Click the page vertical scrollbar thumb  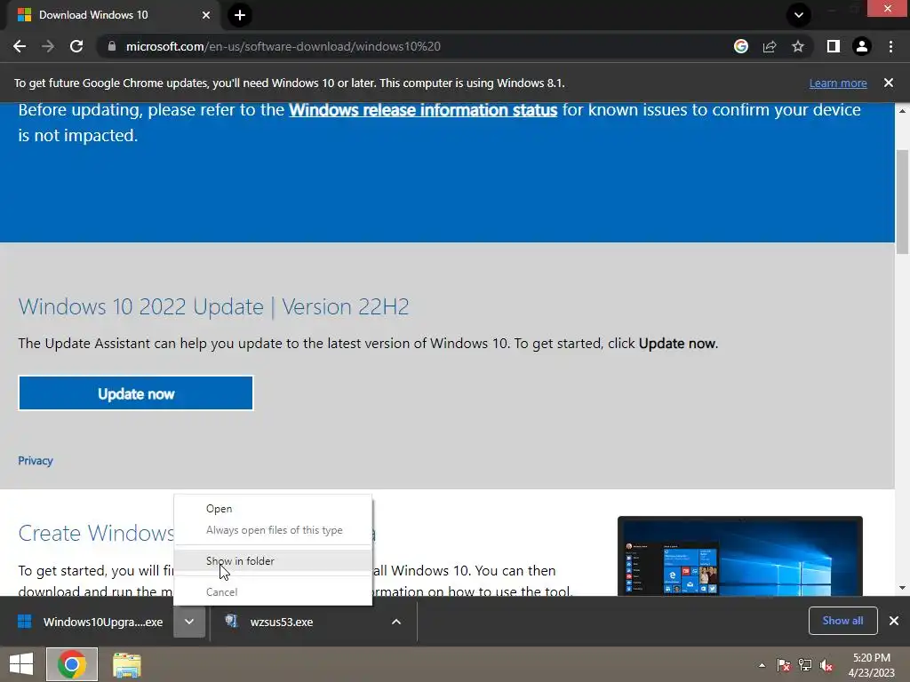(902, 202)
